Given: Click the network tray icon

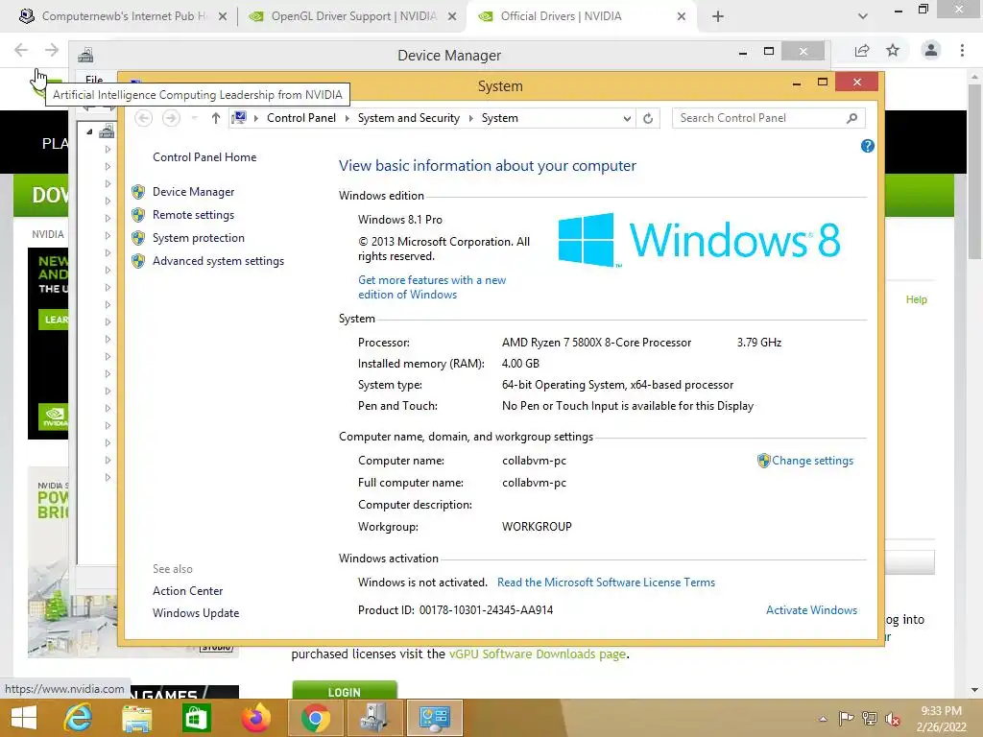Looking at the screenshot, I should point(870,718).
